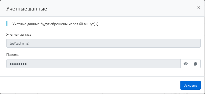Click the password dots in Пароль field

pos(18,64)
